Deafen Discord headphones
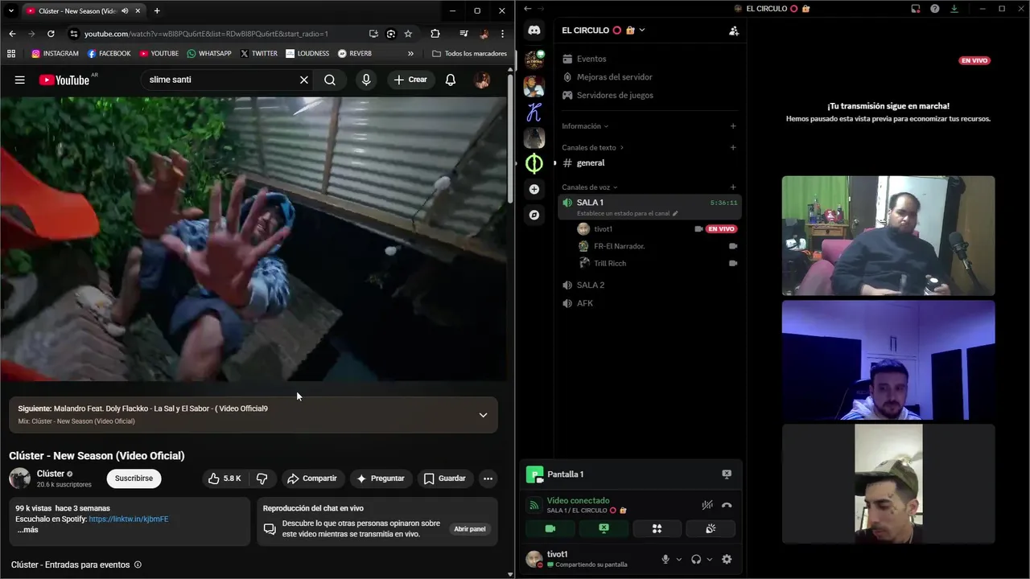The height and width of the screenshot is (579, 1030). (696, 559)
